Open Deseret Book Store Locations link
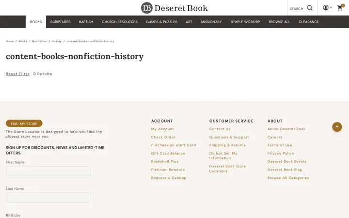 (227, 169)
